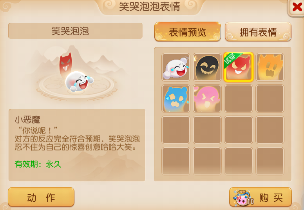Click the laughing bubble character preview
Screen dimensions: 304x210
pos(79,81)
